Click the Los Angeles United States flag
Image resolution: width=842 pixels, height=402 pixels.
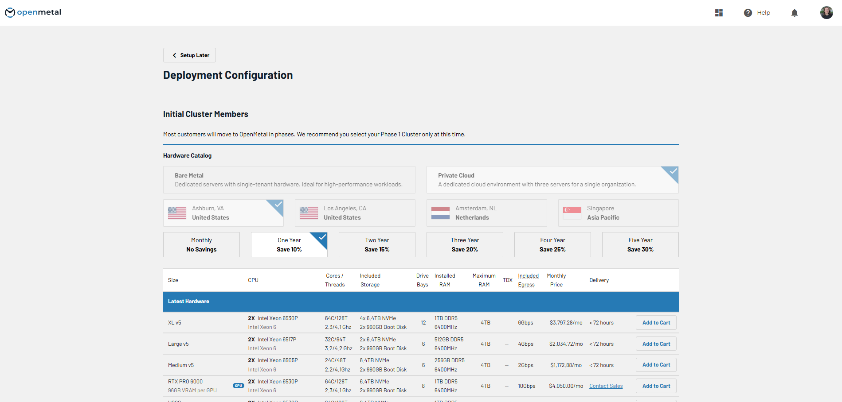[309, 213]
